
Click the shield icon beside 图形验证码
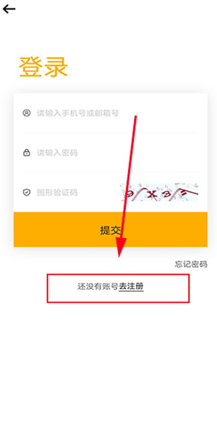pos(27,193)
